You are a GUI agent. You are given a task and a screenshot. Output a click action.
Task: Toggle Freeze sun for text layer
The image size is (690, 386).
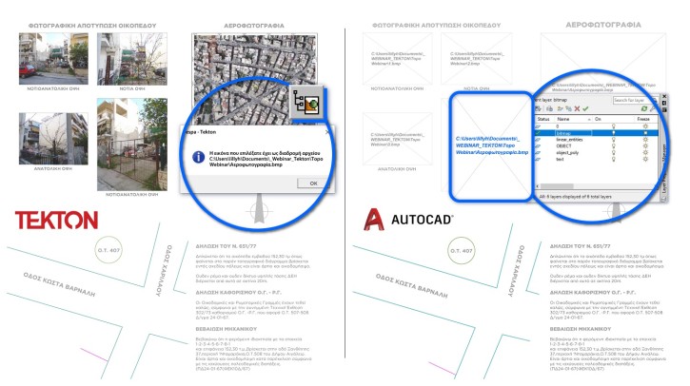[645, 159]
